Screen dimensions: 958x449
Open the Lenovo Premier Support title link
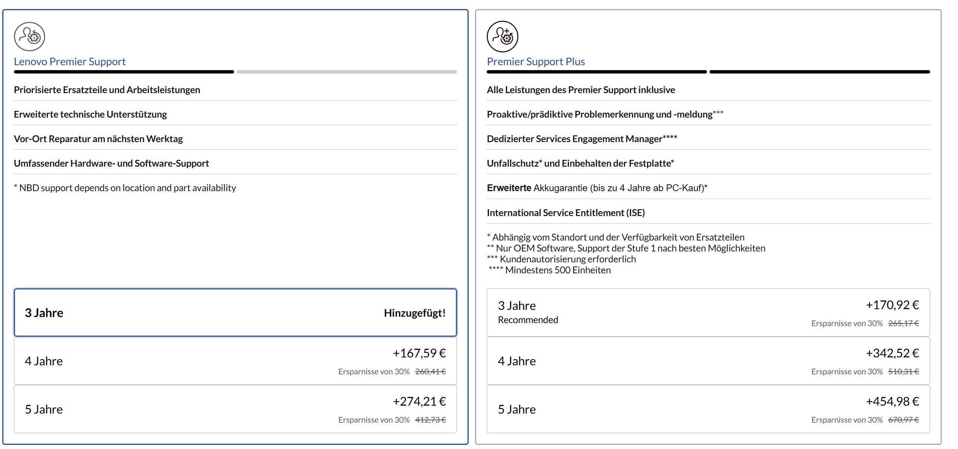pos(70,61)
